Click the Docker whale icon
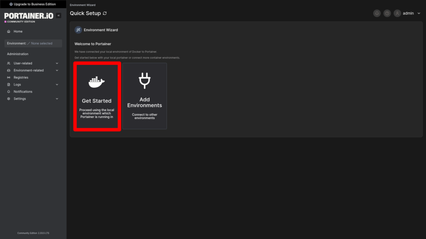Screen dimensions: 426x239 coord(97,82)
